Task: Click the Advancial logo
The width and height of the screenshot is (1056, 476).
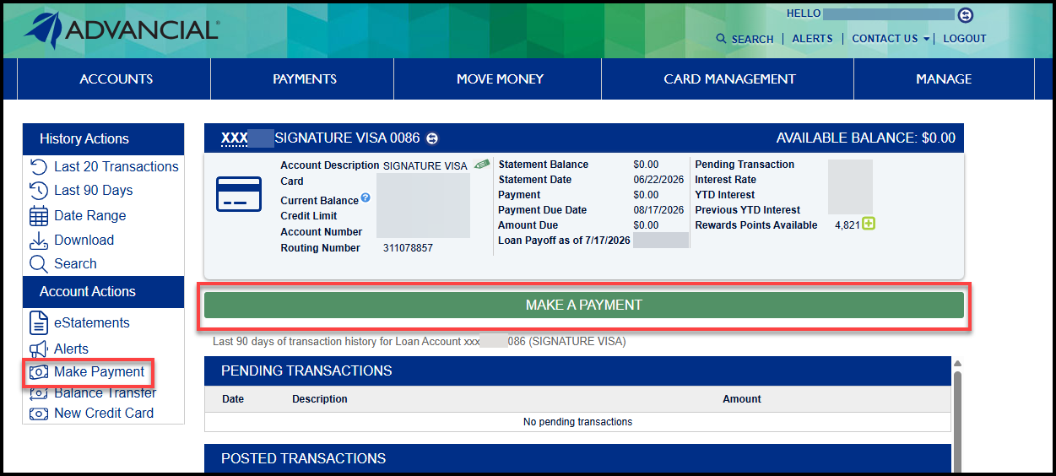Action: (122, 30)
